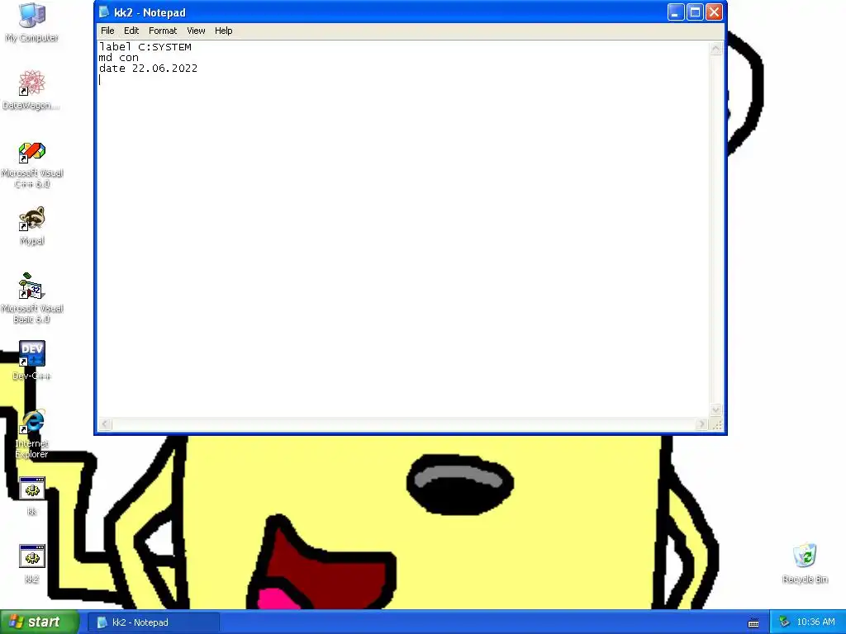Click the horizontal scrollbar right arrow
Viewport: 846px width, 634px height.
701,424
